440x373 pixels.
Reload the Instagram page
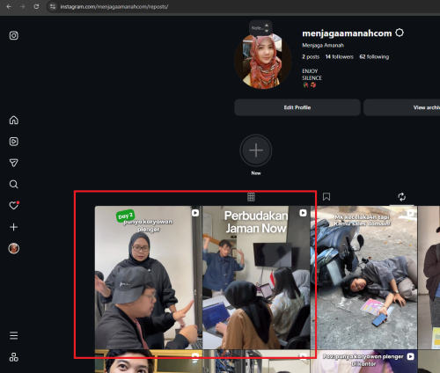point(36,6)
